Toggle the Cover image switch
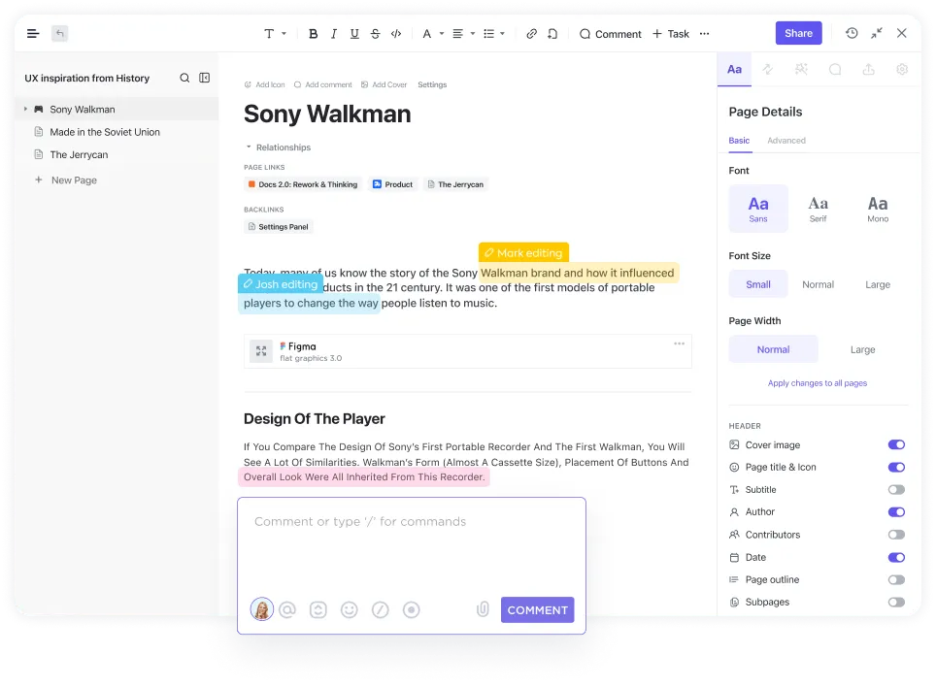 tap(896, 444)
